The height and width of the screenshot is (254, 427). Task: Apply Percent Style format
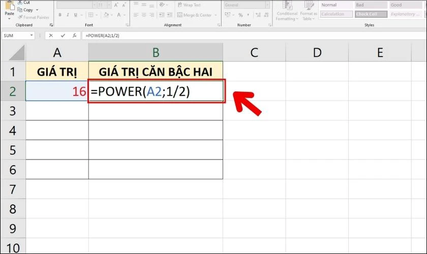coord(240,15)
